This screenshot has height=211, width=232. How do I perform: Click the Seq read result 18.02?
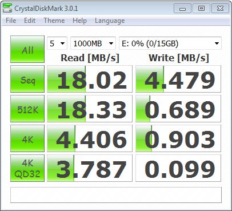click(90, 79)
